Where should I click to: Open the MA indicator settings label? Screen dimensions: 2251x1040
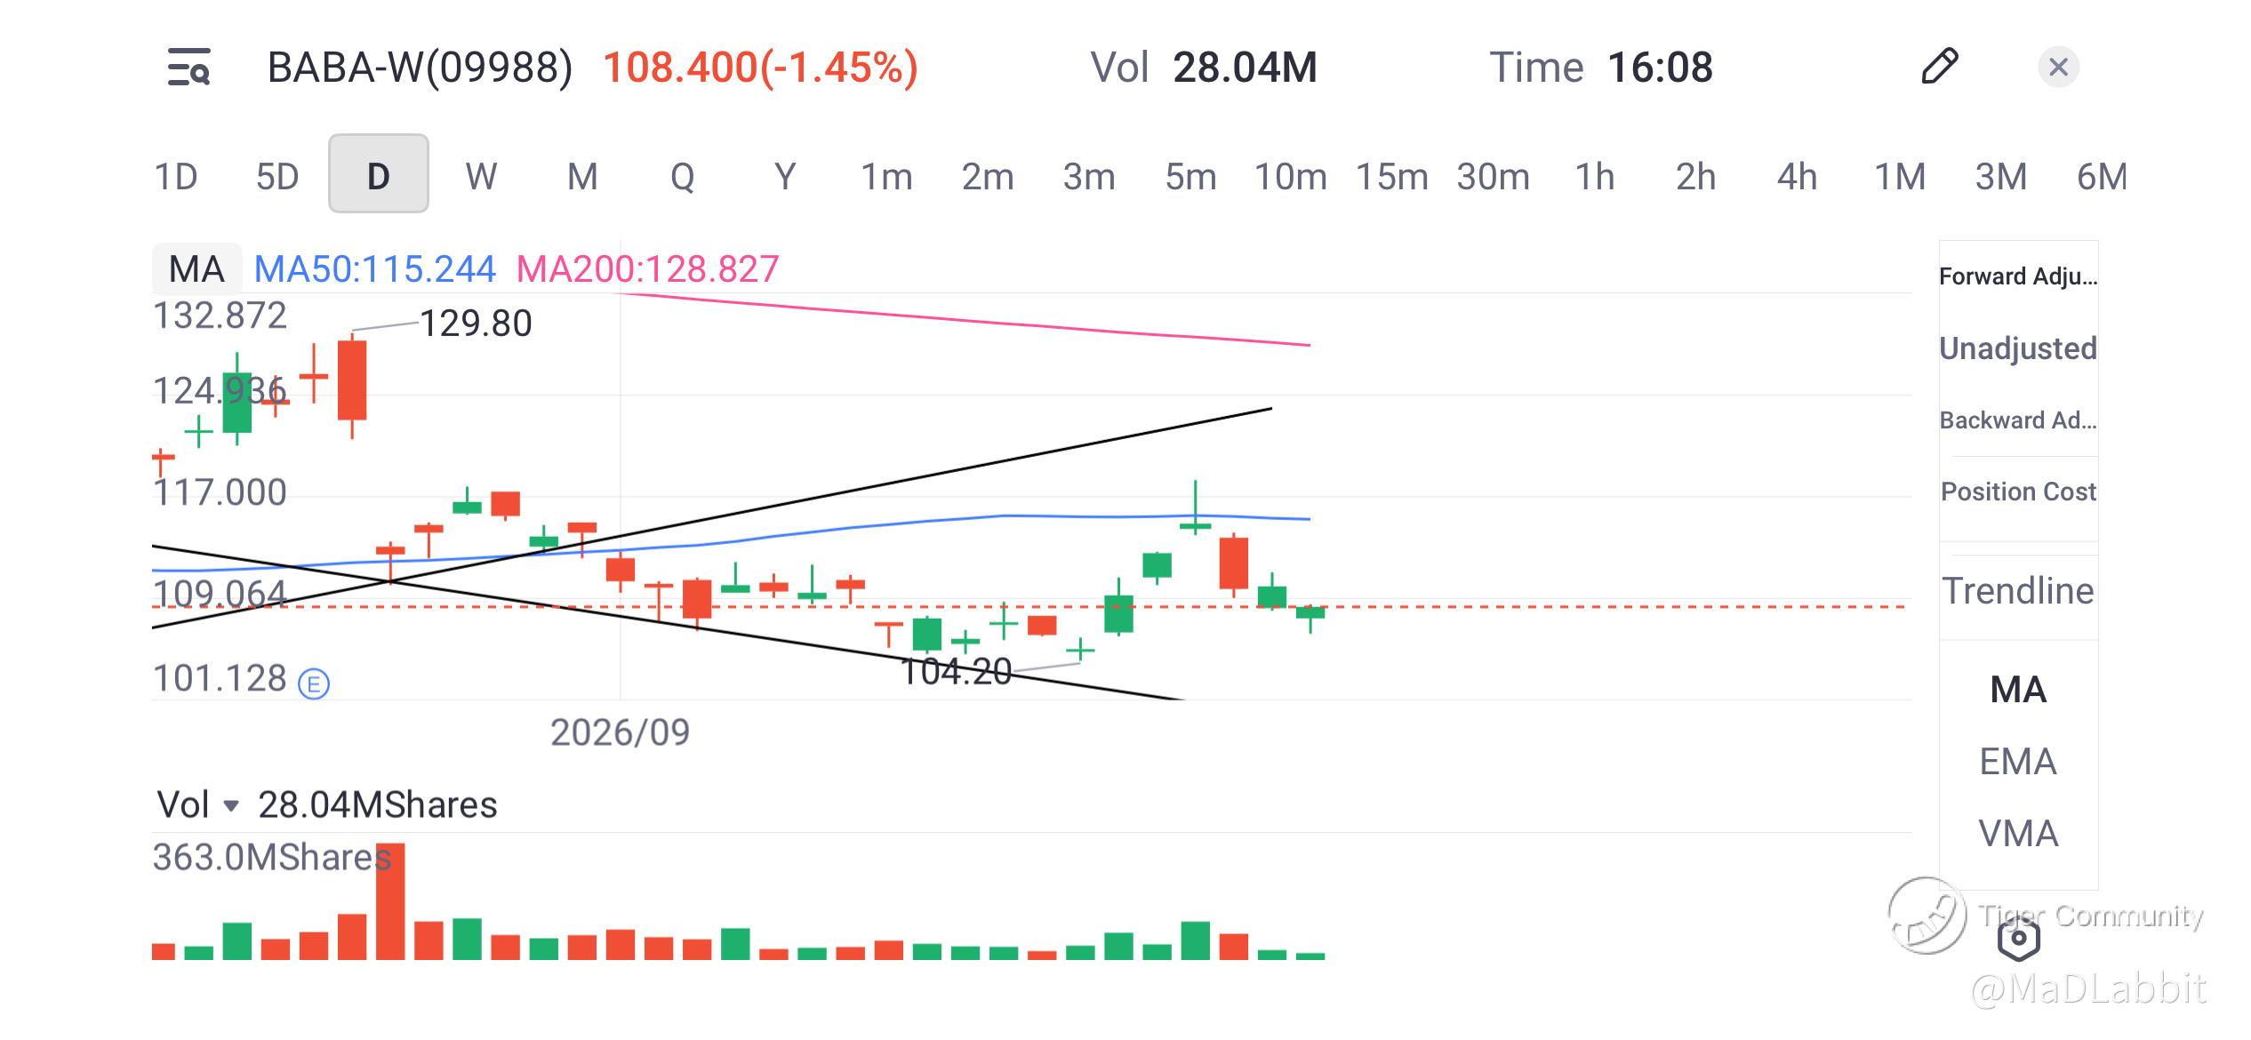[196, 268]
